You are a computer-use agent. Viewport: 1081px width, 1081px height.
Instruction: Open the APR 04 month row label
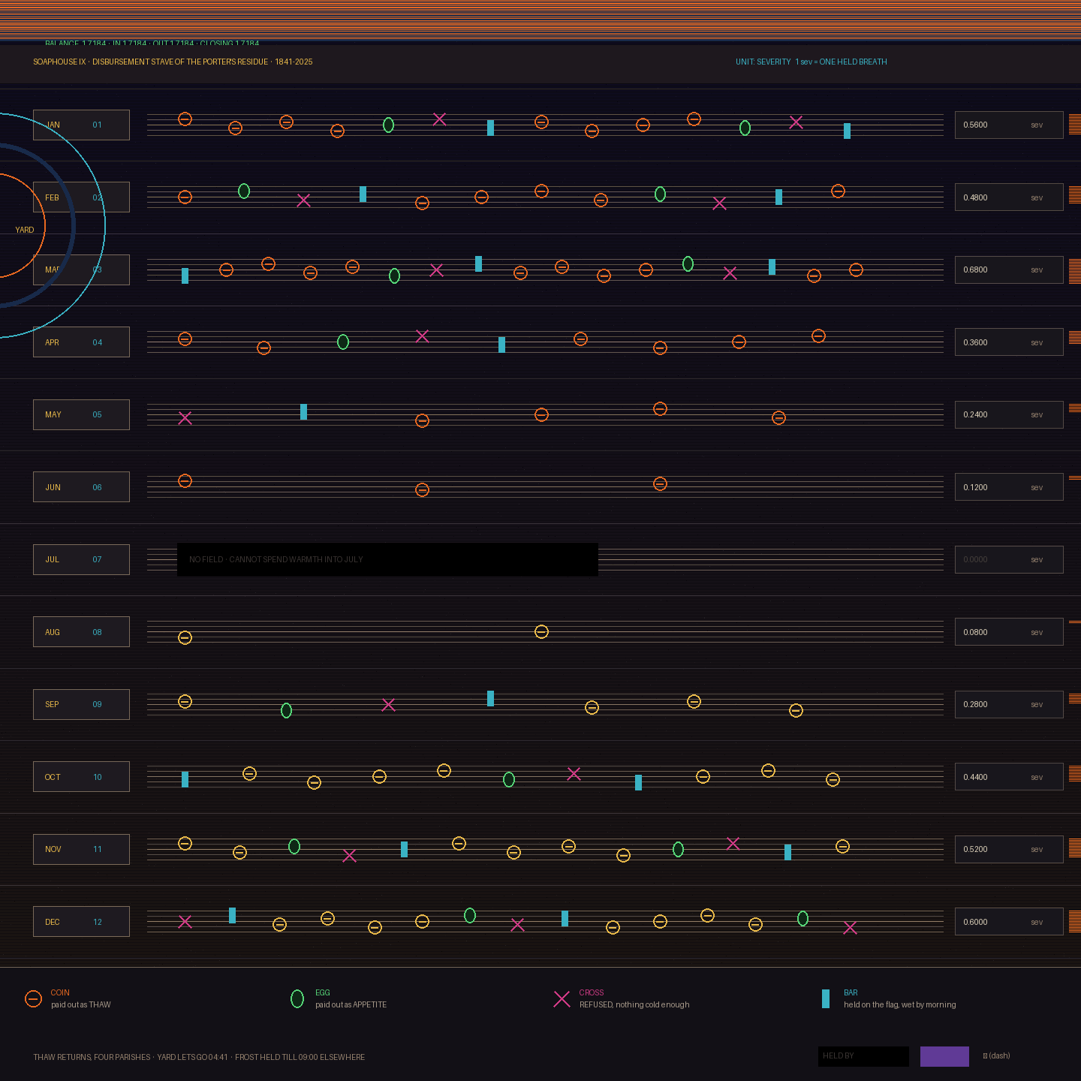(81, 342)
